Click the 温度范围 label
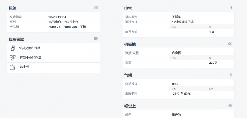Viewport: 247px width, 118px height. (x=132, y=94)
